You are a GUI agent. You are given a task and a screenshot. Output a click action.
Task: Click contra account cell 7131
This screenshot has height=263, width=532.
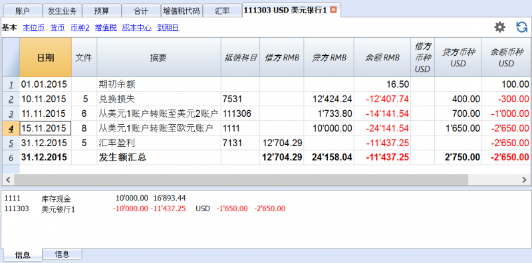[241, 143]
